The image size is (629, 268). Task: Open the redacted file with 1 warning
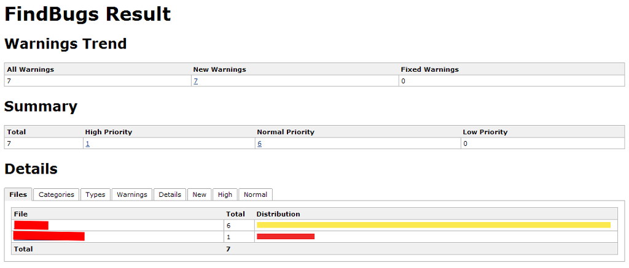pos(49,236)
